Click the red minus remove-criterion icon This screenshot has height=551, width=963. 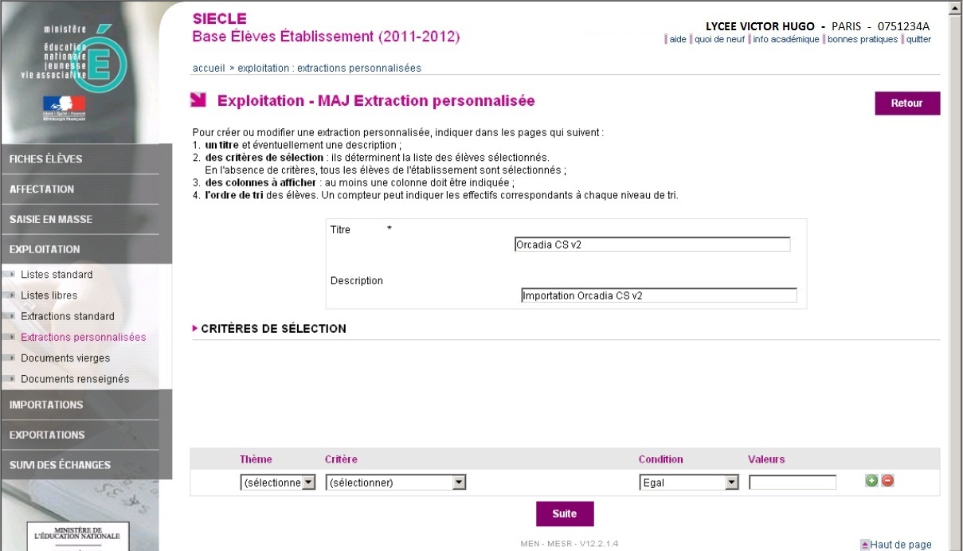coord(887,481)
